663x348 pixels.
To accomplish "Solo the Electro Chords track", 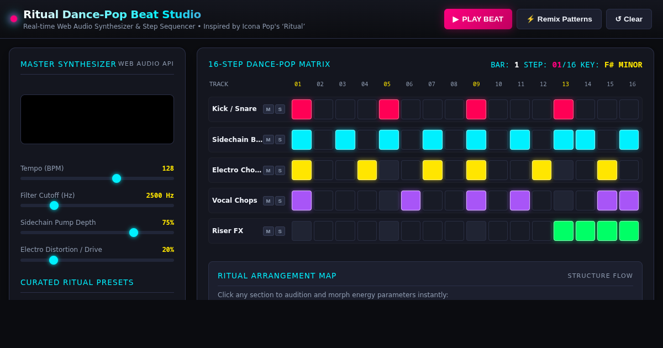I will (280, 170).
